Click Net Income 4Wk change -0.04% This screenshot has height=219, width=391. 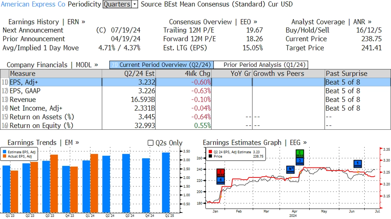201,108
